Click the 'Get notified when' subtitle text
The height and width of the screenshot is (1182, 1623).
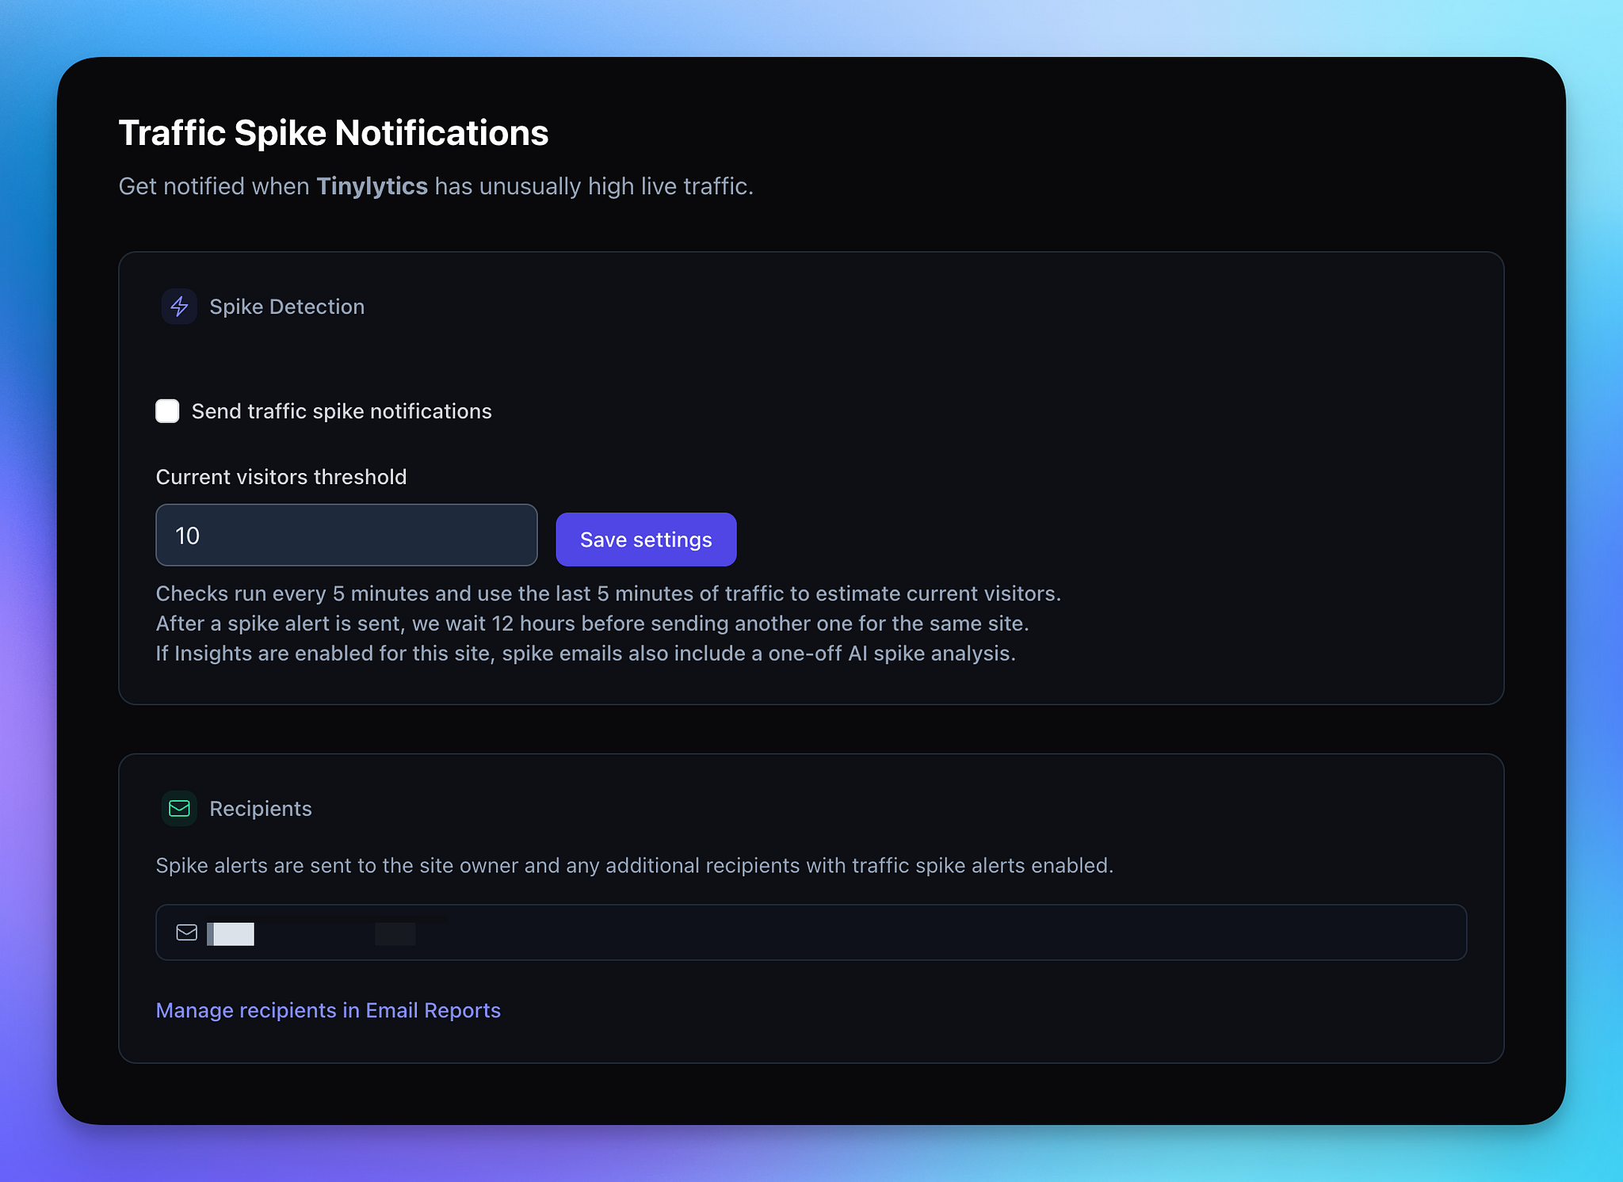pos(214,186)
